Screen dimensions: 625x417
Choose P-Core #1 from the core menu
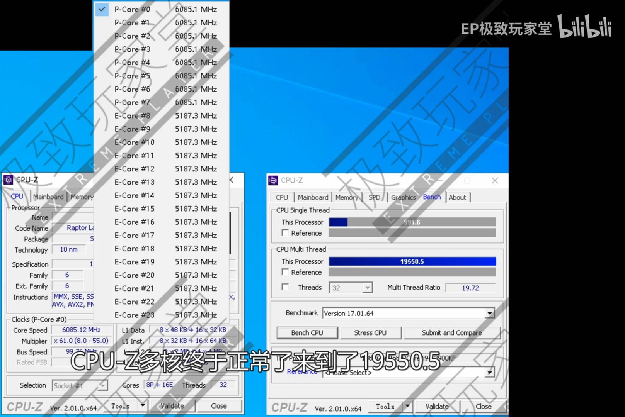click(x=162, y=23)
